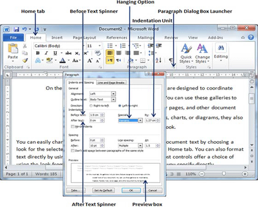Open the Special indentation dropdown
The width and height of the screenshot is (258, 207).
140,120
